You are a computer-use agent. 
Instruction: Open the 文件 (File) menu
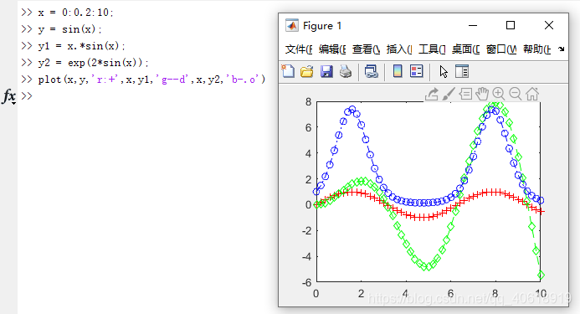299,49
